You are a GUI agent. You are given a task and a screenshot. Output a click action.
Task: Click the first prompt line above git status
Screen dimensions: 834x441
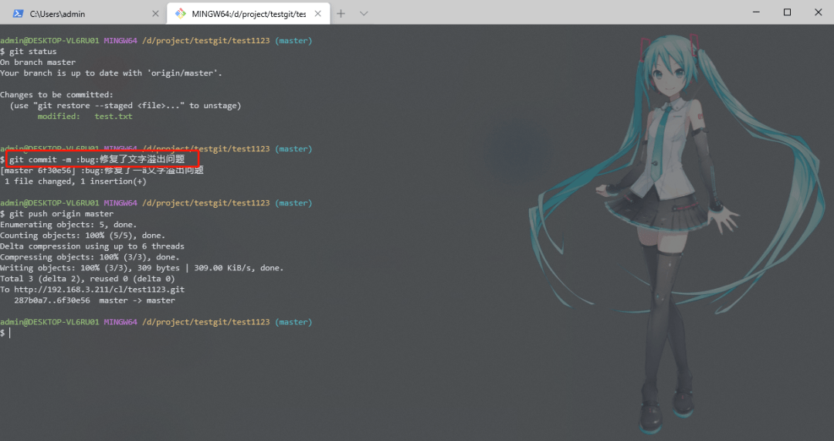click(156, 40)
